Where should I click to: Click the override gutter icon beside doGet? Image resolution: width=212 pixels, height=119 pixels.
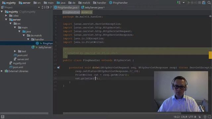(x=58, y=67)
